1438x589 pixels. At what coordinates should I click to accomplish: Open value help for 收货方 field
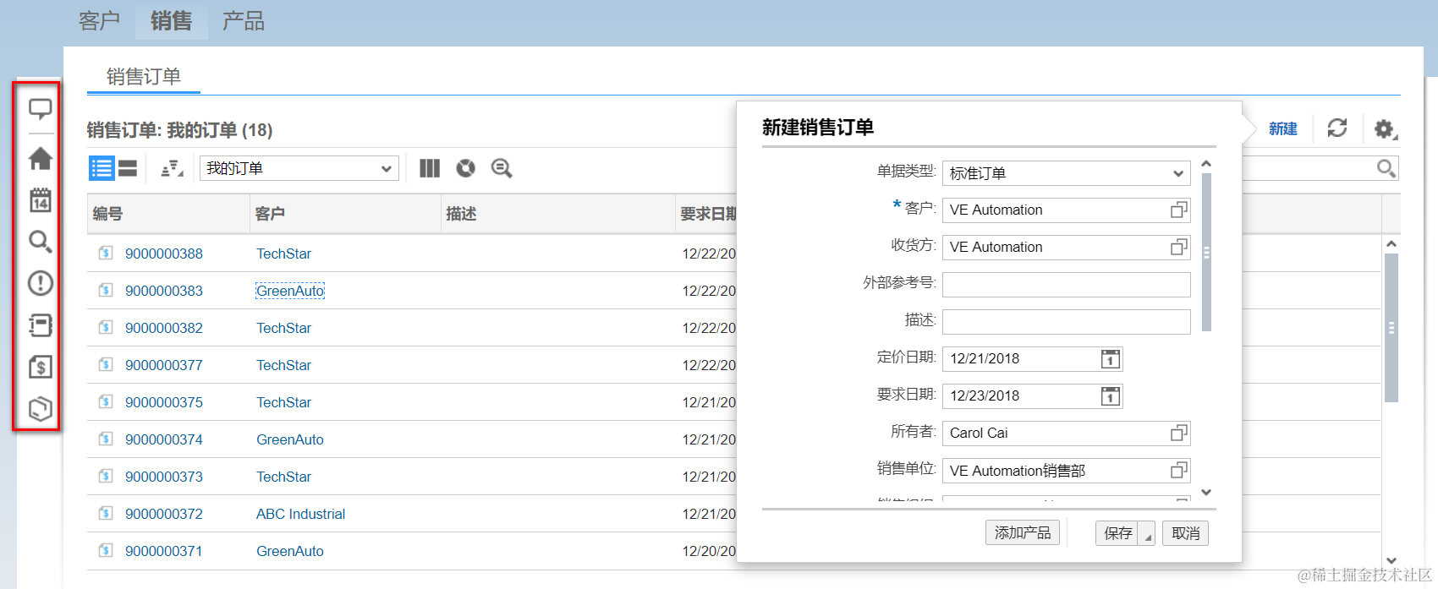pos(1178,247)
